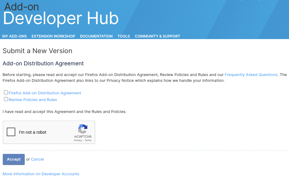This screenshot has width=289, height=178.
Task: Click the 'I have read and accept' text
Action: coord(64,112)
